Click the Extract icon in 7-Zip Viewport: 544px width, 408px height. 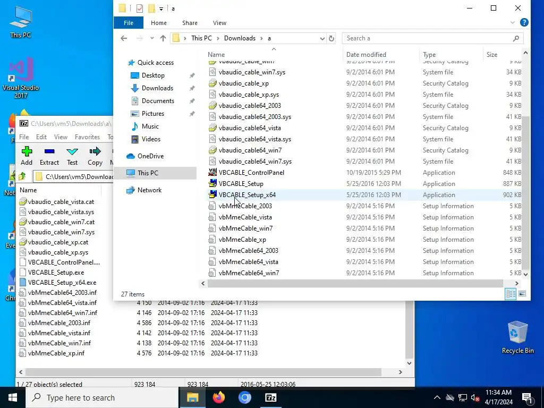[49, 151]
